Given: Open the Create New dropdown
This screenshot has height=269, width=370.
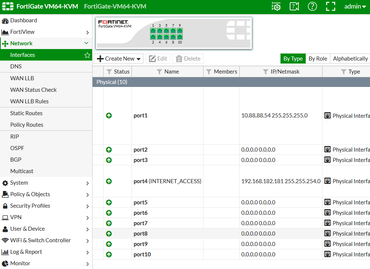Looking at the screenshot, I should click(x=120, y=59).
